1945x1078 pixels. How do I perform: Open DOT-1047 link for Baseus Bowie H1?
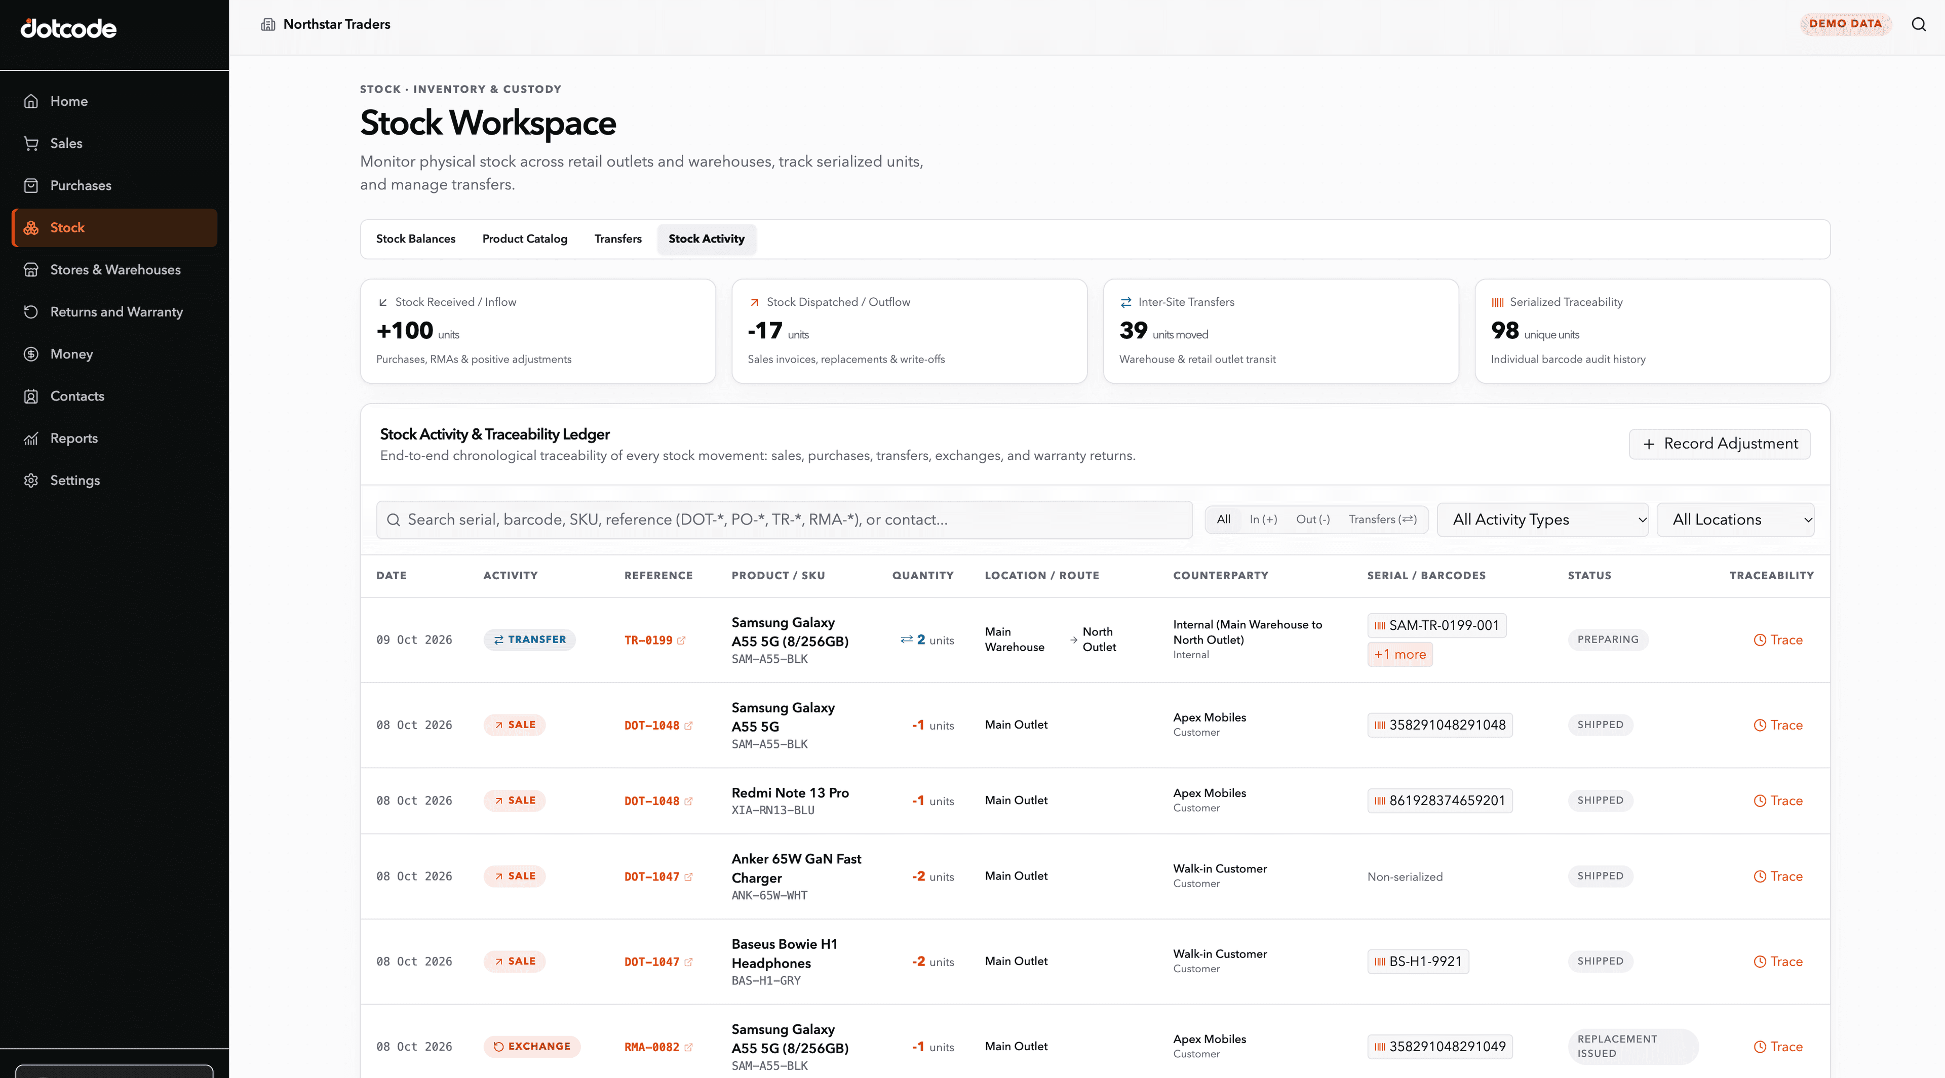[658, 963]
